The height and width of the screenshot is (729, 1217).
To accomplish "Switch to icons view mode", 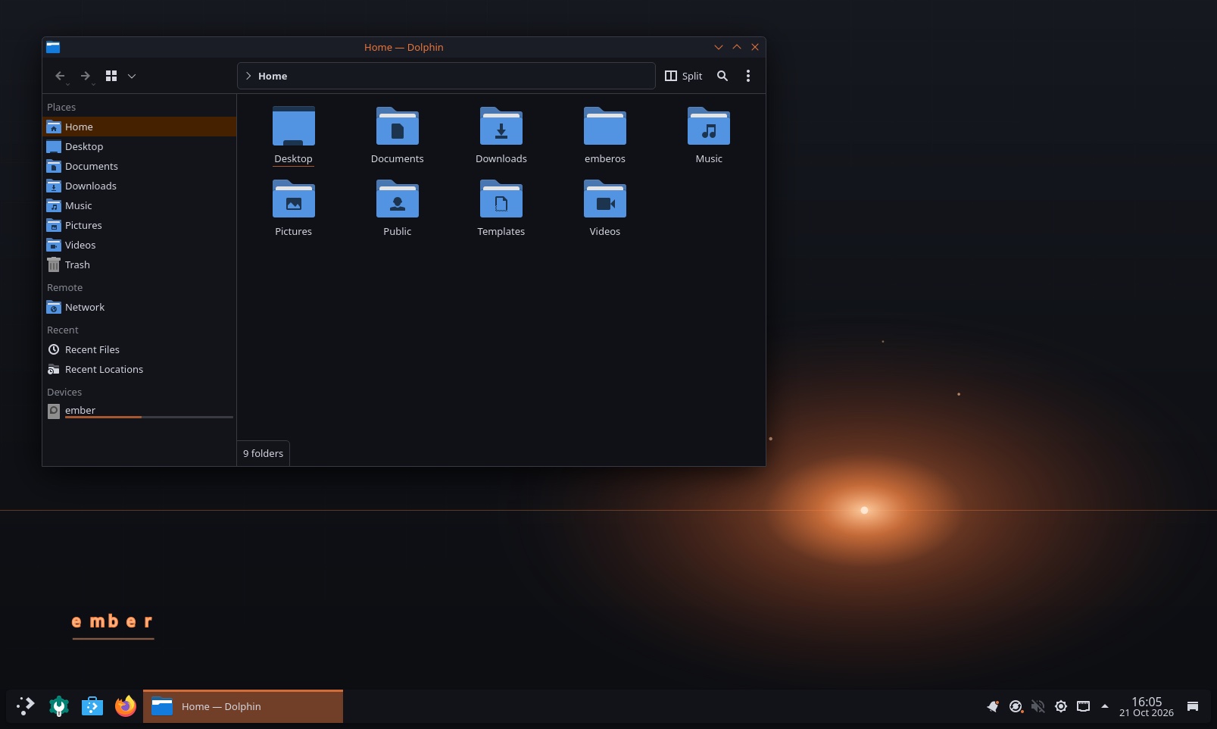I will 111,76.
